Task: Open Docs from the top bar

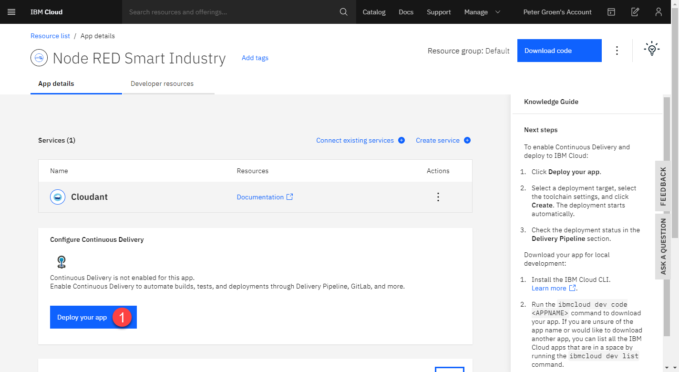Action: coord(406,12)
